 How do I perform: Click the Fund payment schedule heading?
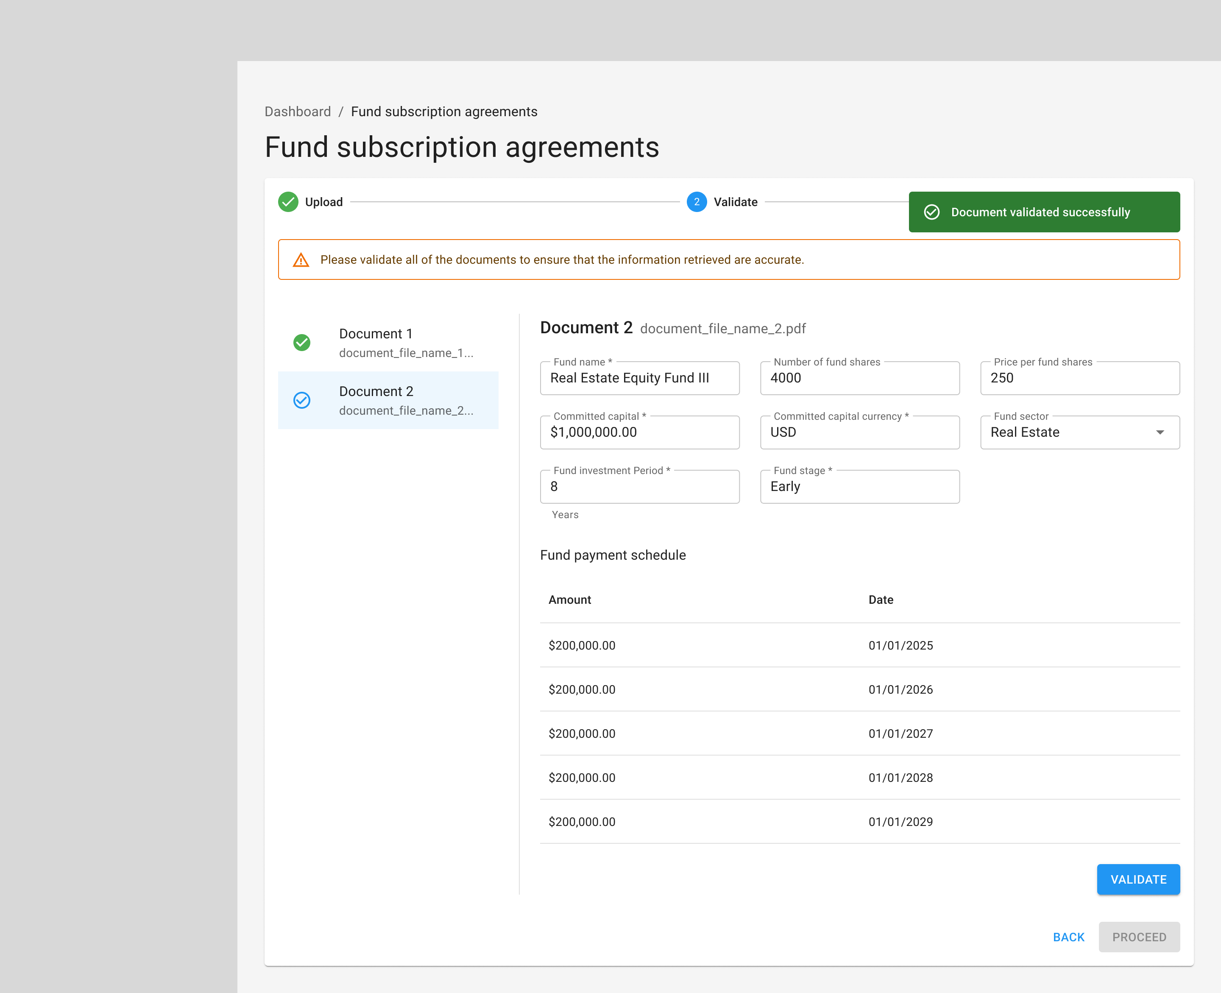pyautogui.click(x=613, y=555)
